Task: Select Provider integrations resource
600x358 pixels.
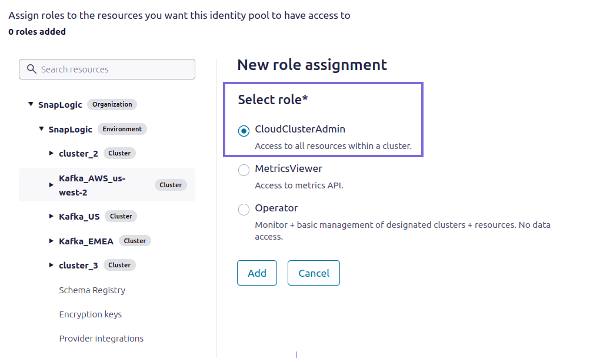Action: 101,338
